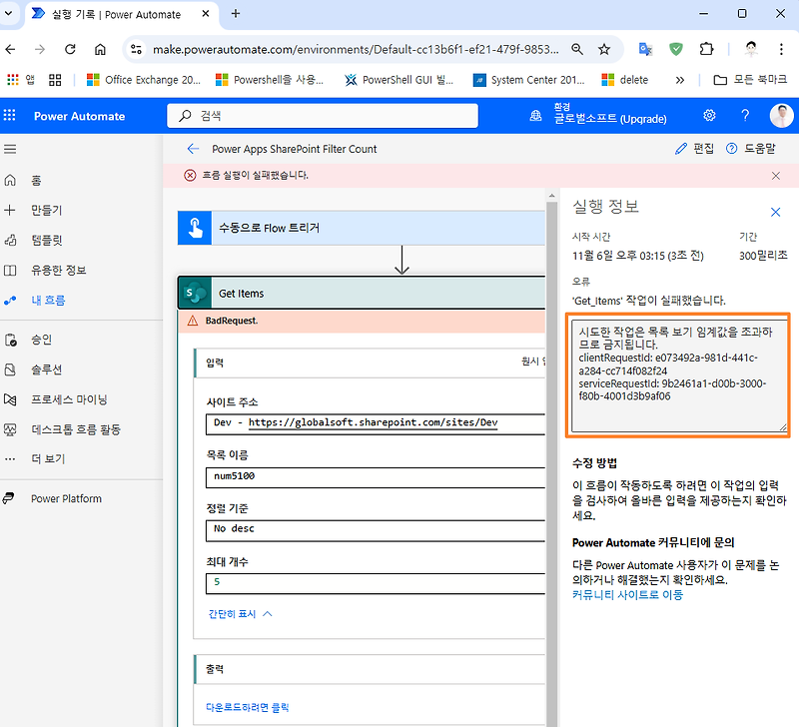This screenshot has height=727, width=799.
Task: Open the Power Automate settings gear
Action: 709,116
